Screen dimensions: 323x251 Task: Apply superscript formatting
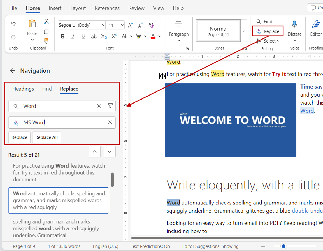[x=114, y=36]
